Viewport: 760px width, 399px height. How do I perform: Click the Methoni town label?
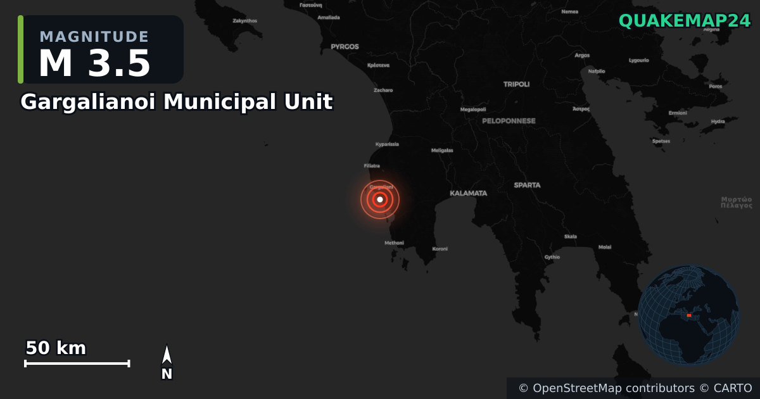(x=394, y=243)
